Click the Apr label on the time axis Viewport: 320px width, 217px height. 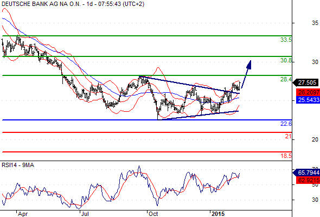[23, 214]
